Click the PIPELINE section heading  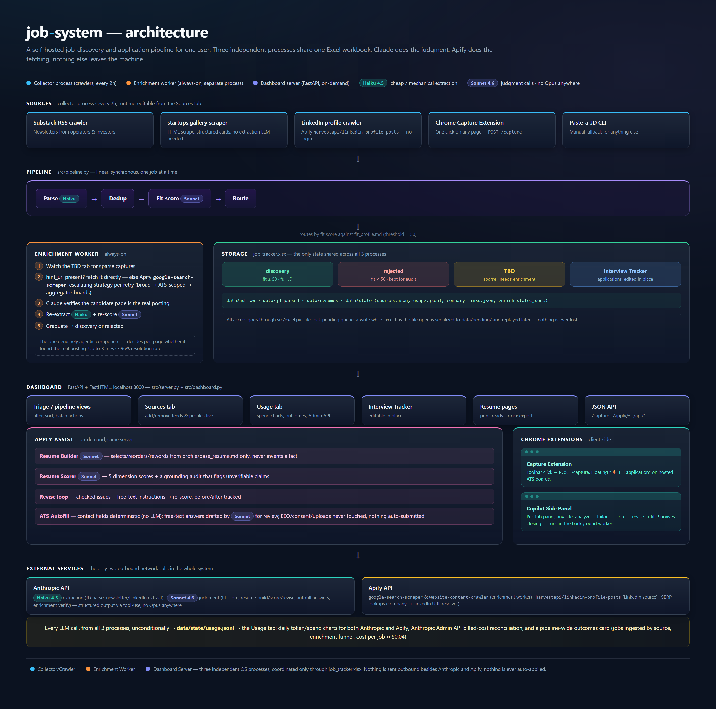[39, 172]
